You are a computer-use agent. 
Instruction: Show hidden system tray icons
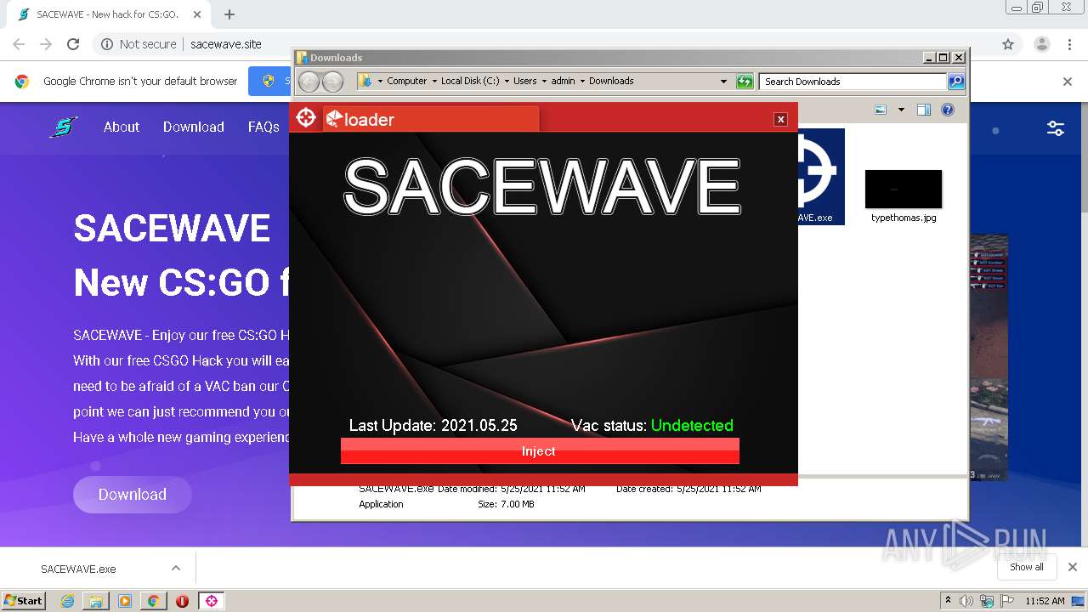click(948, 600)
